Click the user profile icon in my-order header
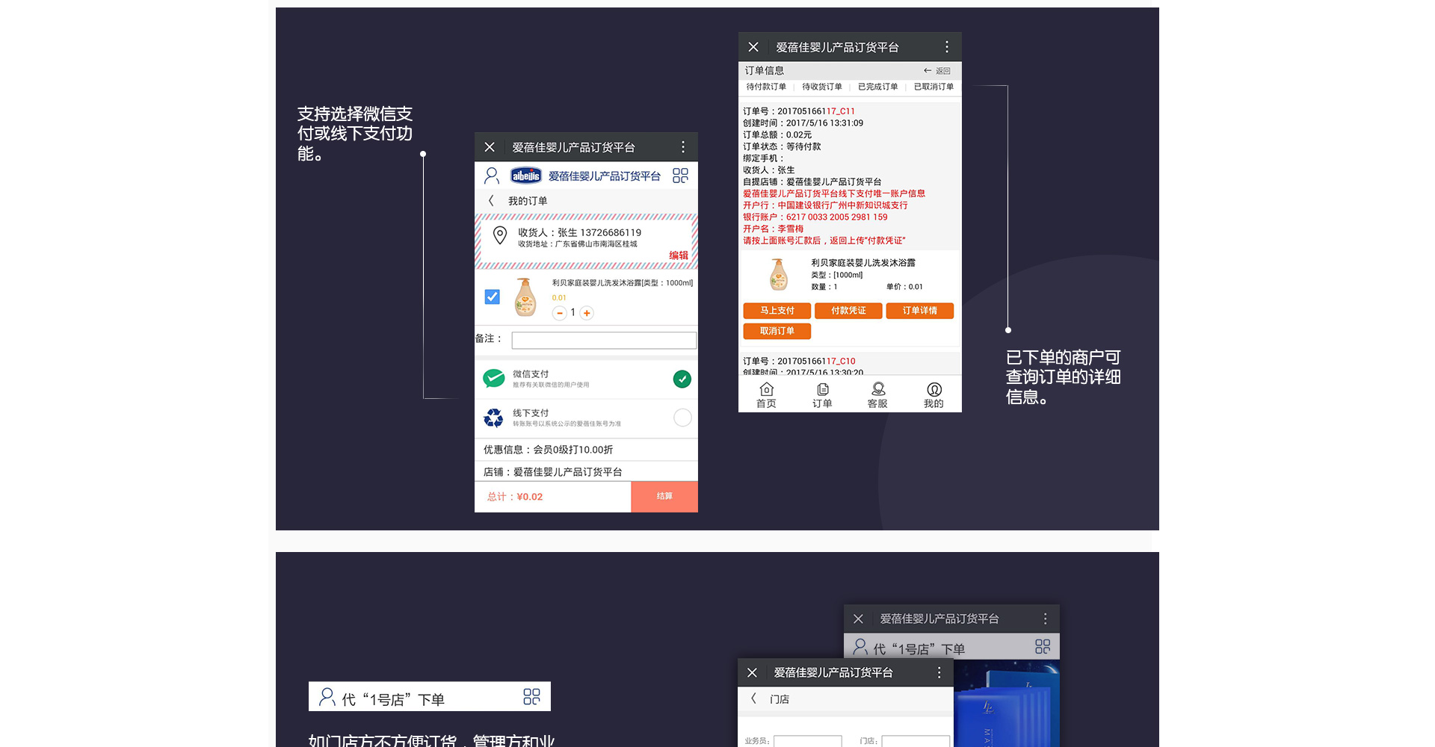 coord(491,176)
